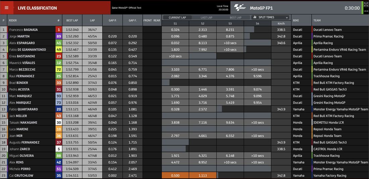The image size is (369, 179).
Task: Select rider Jack Miller
Action: click(x=18, y=116)
